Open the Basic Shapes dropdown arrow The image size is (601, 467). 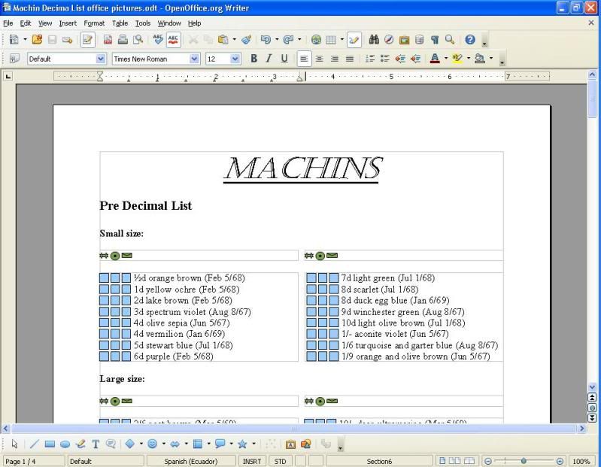click(141, 444)
